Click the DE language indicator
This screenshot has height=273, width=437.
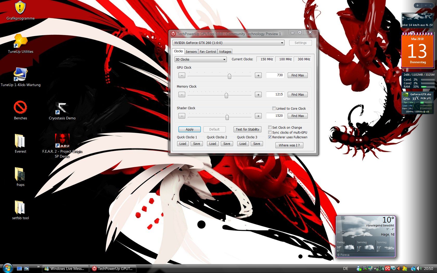(x=346, y=269)
